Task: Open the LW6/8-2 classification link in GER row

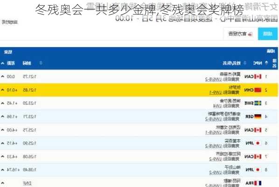Action: [x=213, y=119]
